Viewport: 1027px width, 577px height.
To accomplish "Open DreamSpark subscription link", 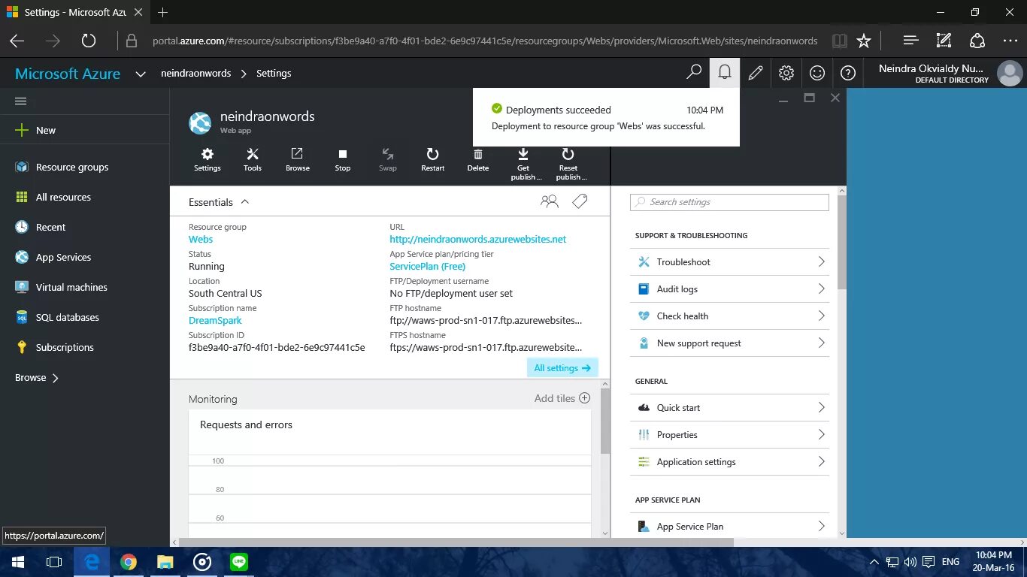I will click(x=215, y=321).
